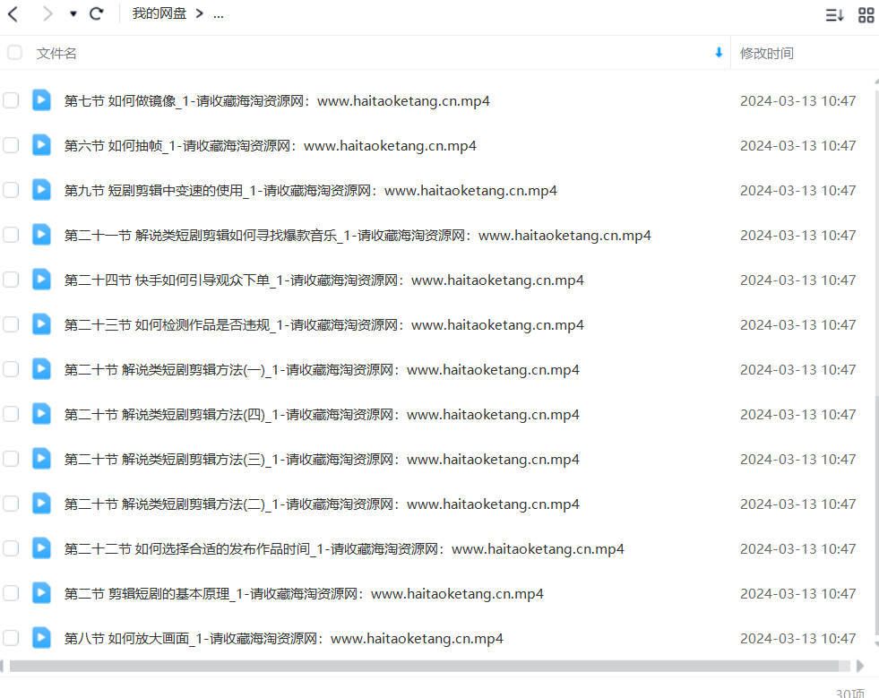Go forward with the right arrow
Screen dimensions: 879x698
(47, 13)
